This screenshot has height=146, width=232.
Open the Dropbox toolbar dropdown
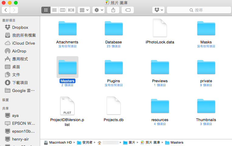click(x=158, y=10)
